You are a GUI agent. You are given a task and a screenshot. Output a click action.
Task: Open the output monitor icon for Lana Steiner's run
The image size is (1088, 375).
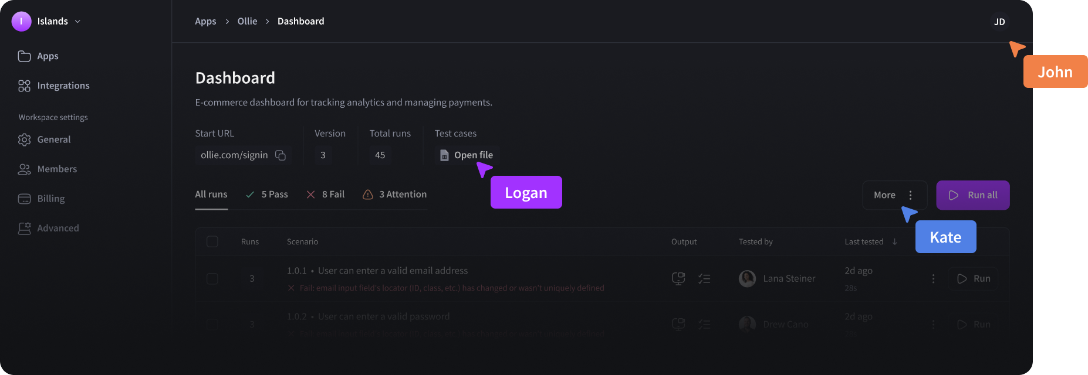click(678, 278)
